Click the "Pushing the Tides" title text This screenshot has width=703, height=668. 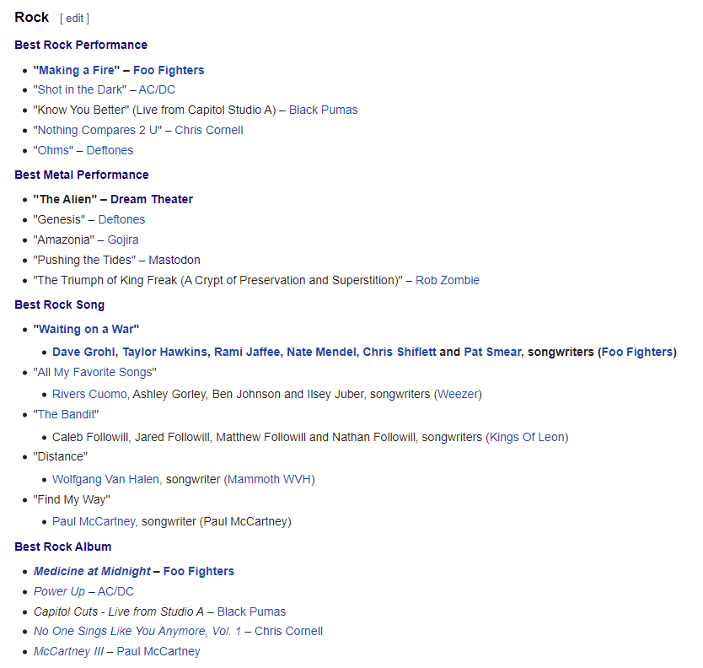tap(84, 261)
